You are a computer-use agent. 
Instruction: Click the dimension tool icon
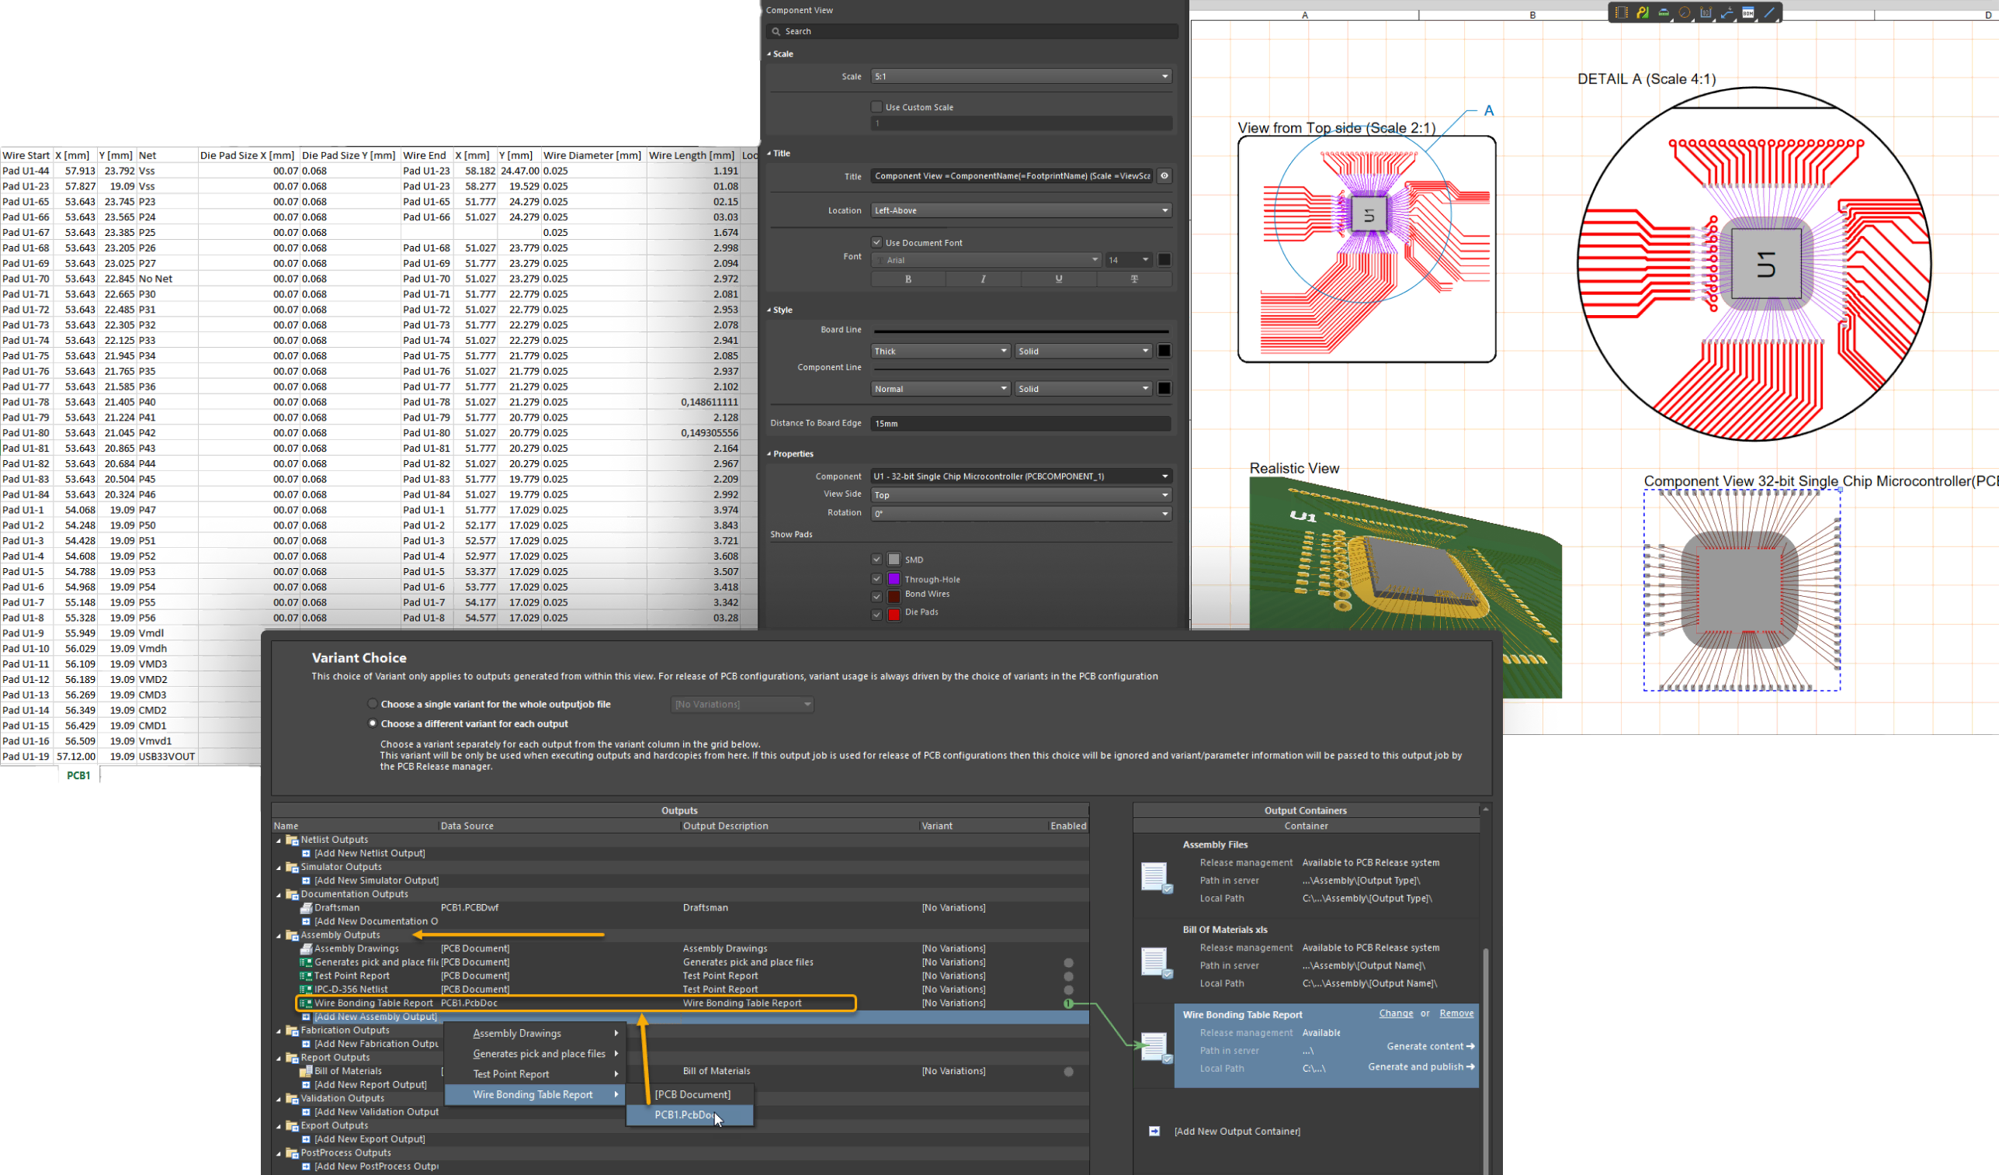coord(1706,12)
